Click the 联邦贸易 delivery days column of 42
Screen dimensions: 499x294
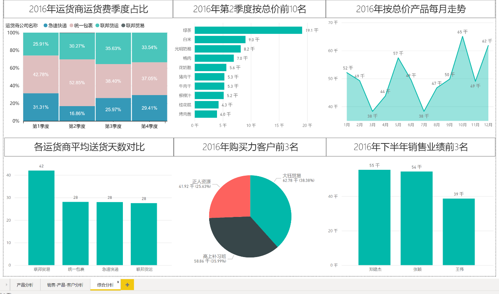[x=41, y=218]
